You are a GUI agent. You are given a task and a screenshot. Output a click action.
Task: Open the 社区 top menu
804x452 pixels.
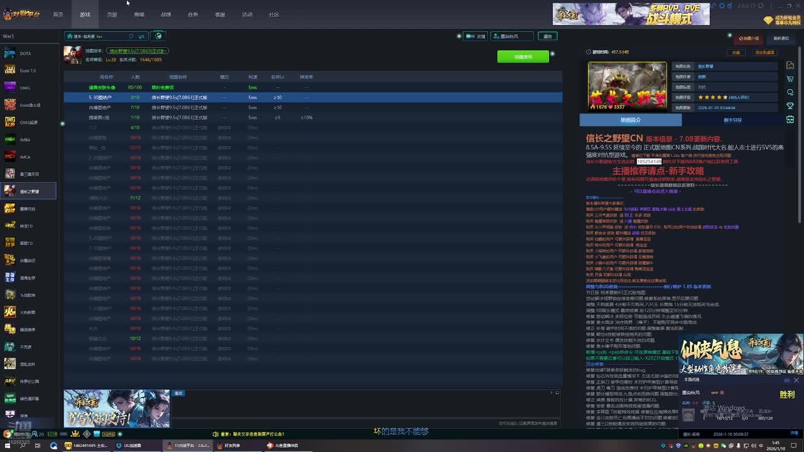pos(274,14)
